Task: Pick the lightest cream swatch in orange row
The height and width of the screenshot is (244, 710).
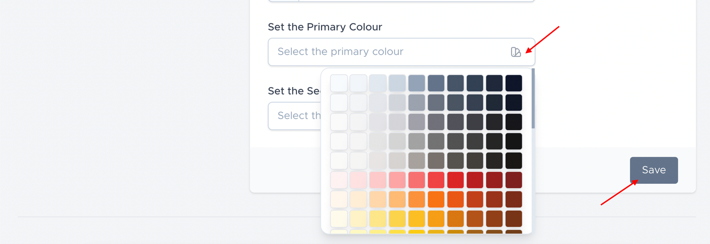Action: (339, 199)
